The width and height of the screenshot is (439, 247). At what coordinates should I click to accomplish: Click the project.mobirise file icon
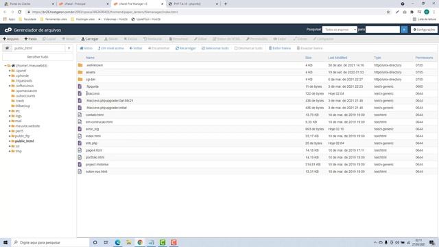coord(80,165)
